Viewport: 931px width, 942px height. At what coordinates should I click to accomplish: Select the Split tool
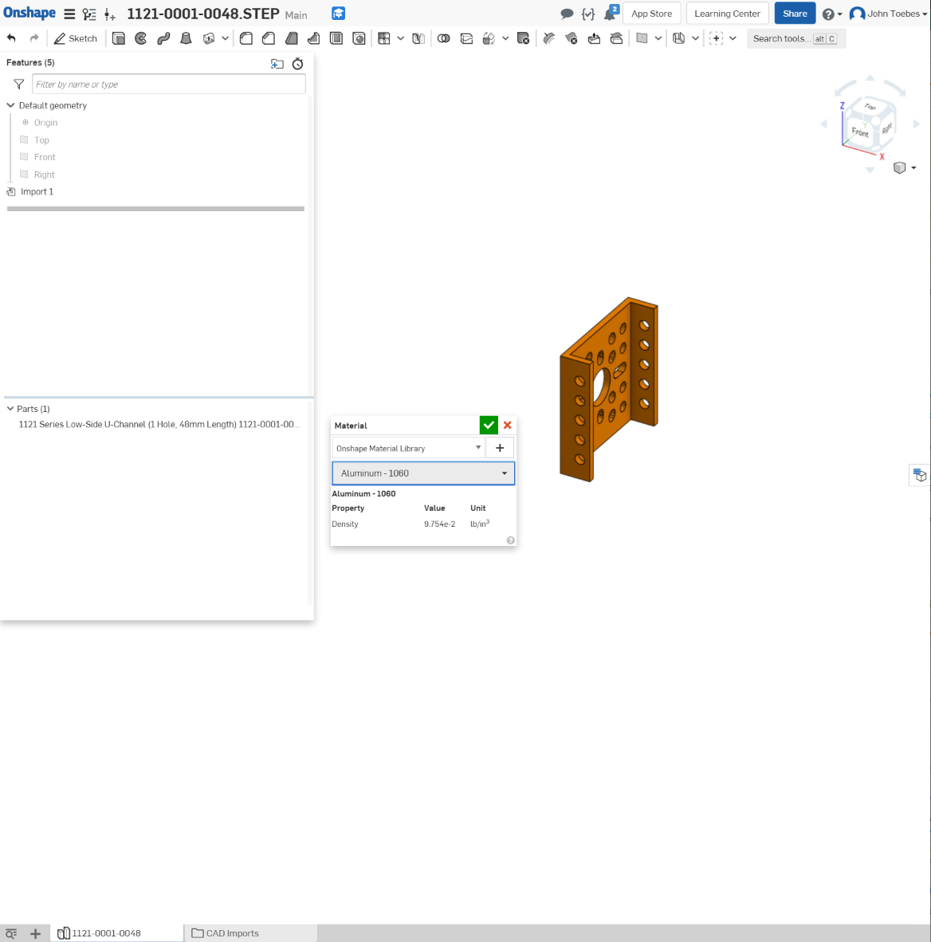(x=466, y=38)
